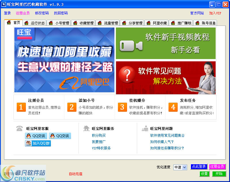Click the 登录 link at top left
230x182 pixels.
pos(7,13)
